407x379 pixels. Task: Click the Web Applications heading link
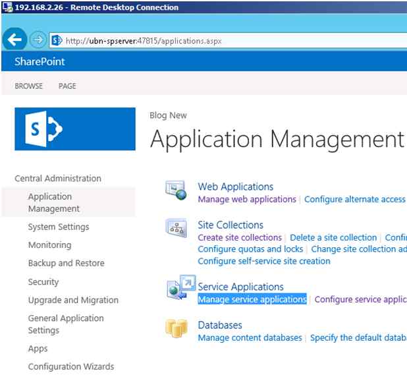(x=235, y=187)
